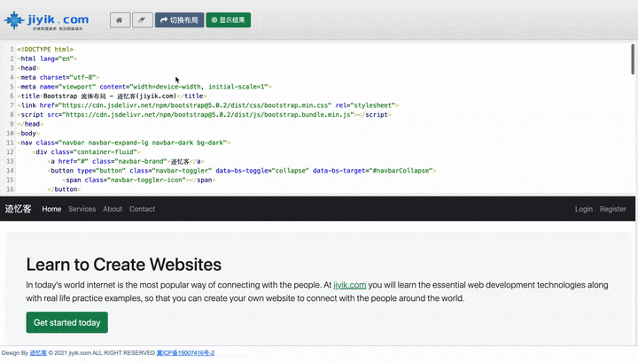The height and width of the screenshot is (362, 638).
Task: Open the Contact nav item
Action: tap(142, 209)
